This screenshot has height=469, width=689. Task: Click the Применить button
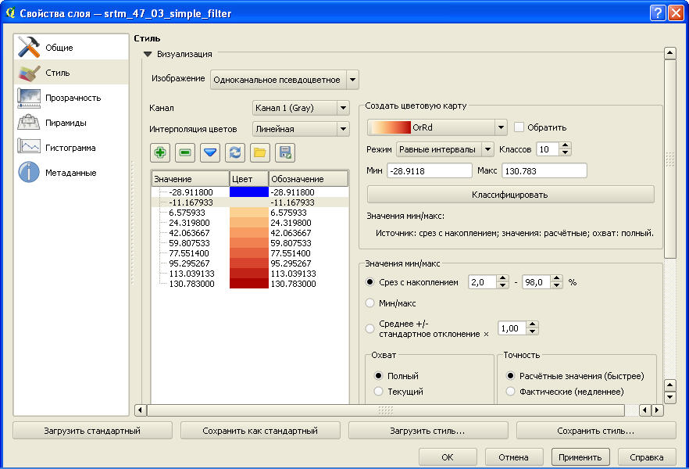click(580, 457)
